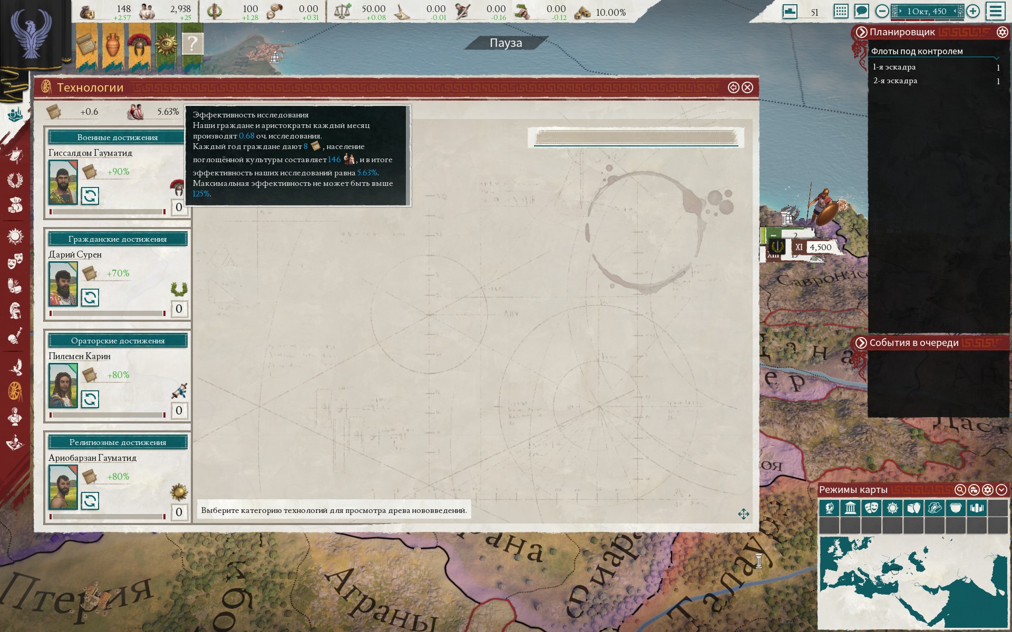Expand map modes list chevron
This screenshot has height=632, width=1012.
[x=1001, y=490]
